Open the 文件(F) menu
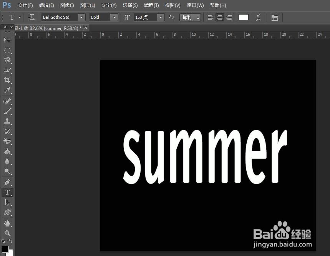The image size is (330, 256). pyautogui.click(x=25, y=5)
